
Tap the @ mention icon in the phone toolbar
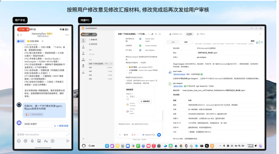point(25,141)
